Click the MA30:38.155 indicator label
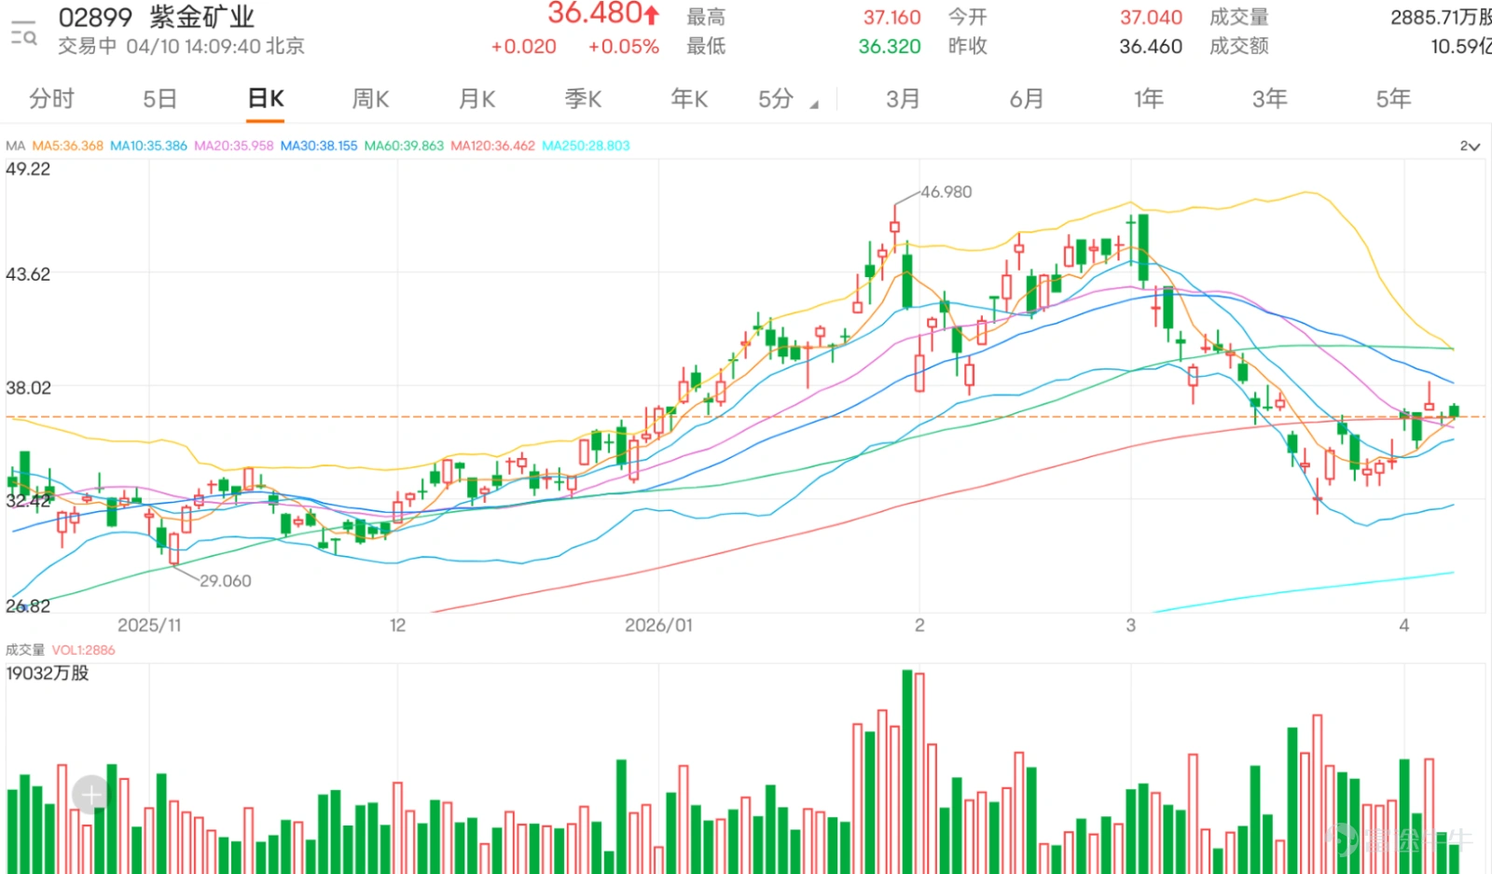1492x874 pixels. click(x=319, y=146)
